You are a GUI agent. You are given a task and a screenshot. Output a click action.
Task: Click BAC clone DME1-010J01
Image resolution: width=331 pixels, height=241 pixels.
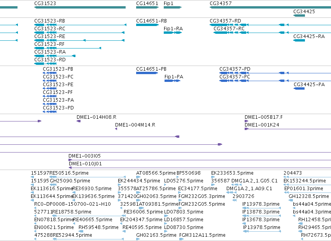(85, 164)
